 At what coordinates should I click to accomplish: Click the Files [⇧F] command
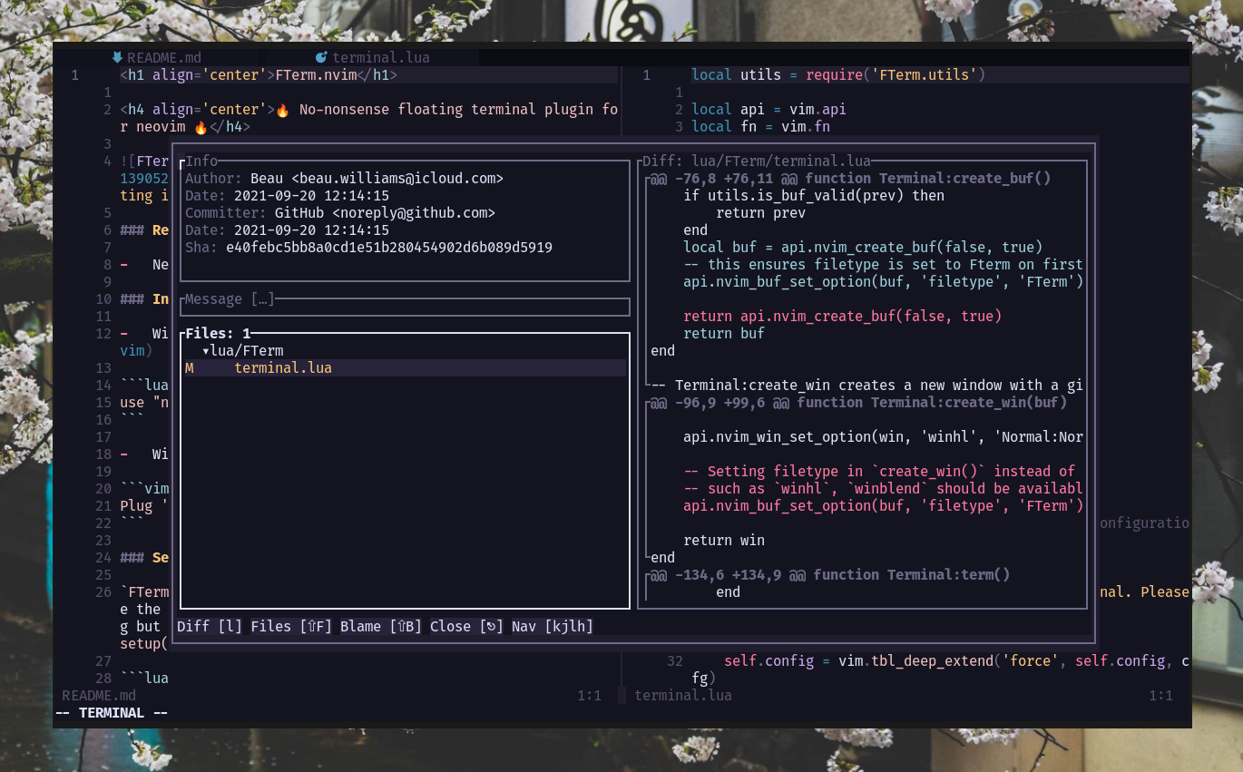[291, 626]
